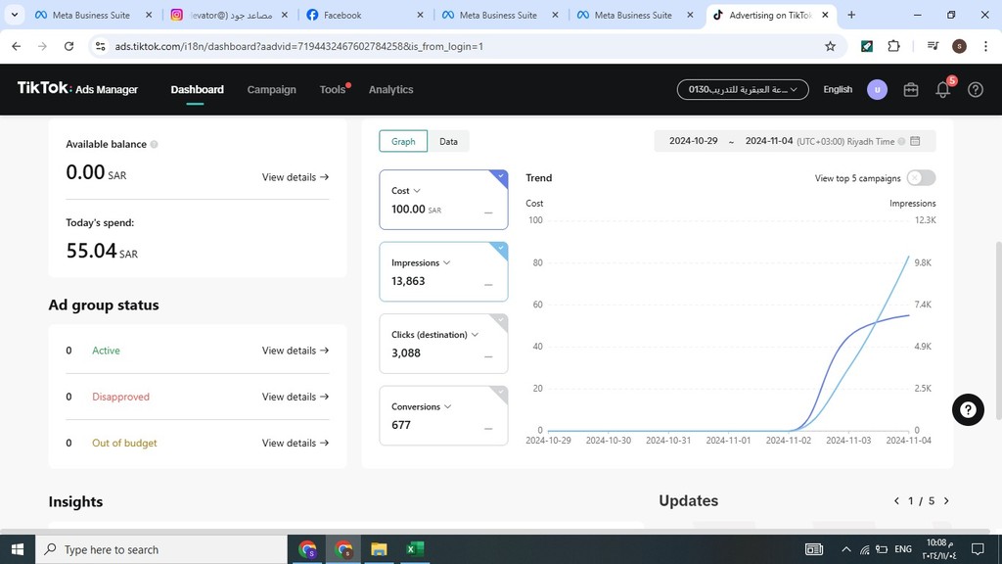Screen dimensions: 1002x564
Task: Click info icon next to Available balance
Action: (154, 145)
